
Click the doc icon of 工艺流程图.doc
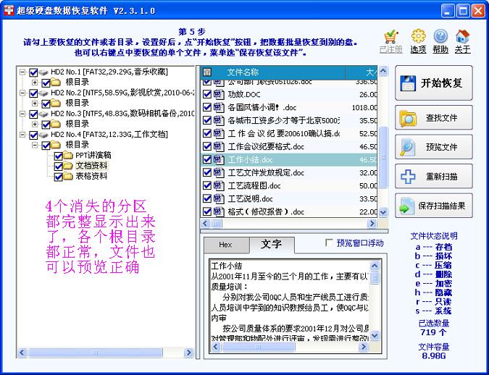click(x=219, y=186)
